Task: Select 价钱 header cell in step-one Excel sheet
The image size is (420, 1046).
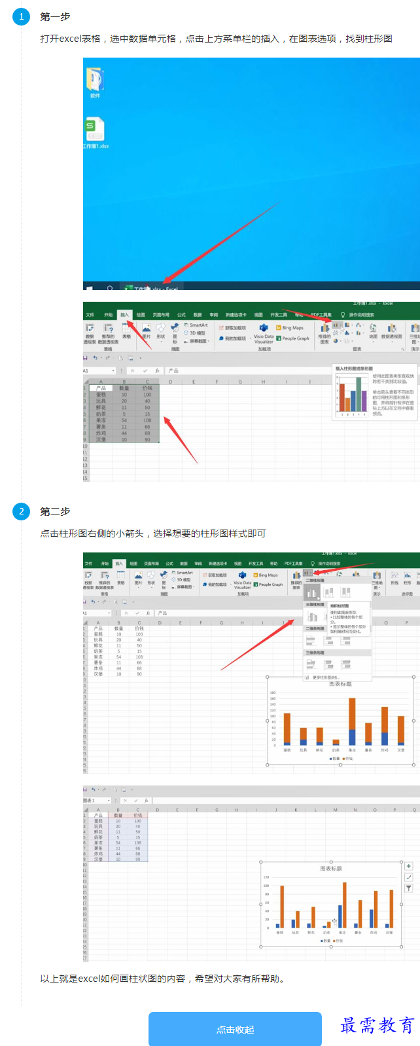Action: [147, 388]
